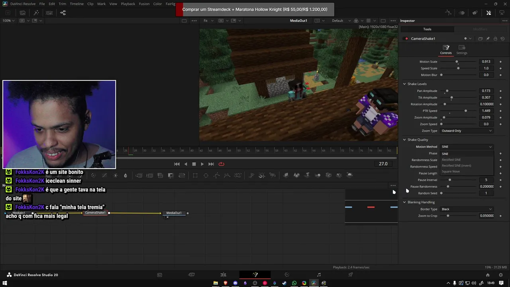Open the viewer Default LUT dropdown
Image resolution: width=510 pixels, height=287 pixels.
pyautogui.click(x=341, y=21)
